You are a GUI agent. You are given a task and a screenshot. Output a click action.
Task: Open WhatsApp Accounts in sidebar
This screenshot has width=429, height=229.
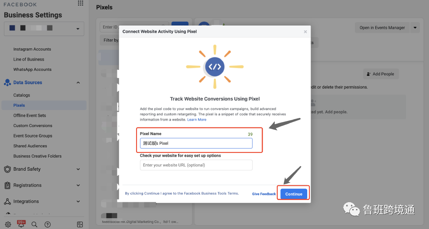(x=32, y=69)
